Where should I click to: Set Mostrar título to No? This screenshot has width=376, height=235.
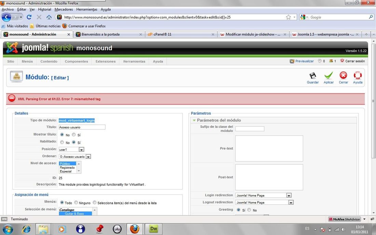pos(62,135)
